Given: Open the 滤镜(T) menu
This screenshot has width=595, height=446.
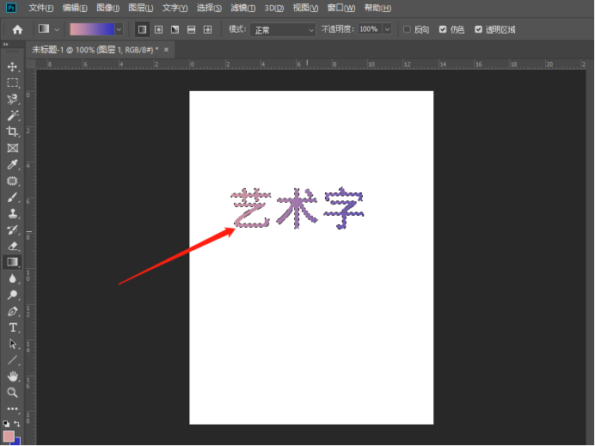Looking at the screenshot, I should click(243, 8).
